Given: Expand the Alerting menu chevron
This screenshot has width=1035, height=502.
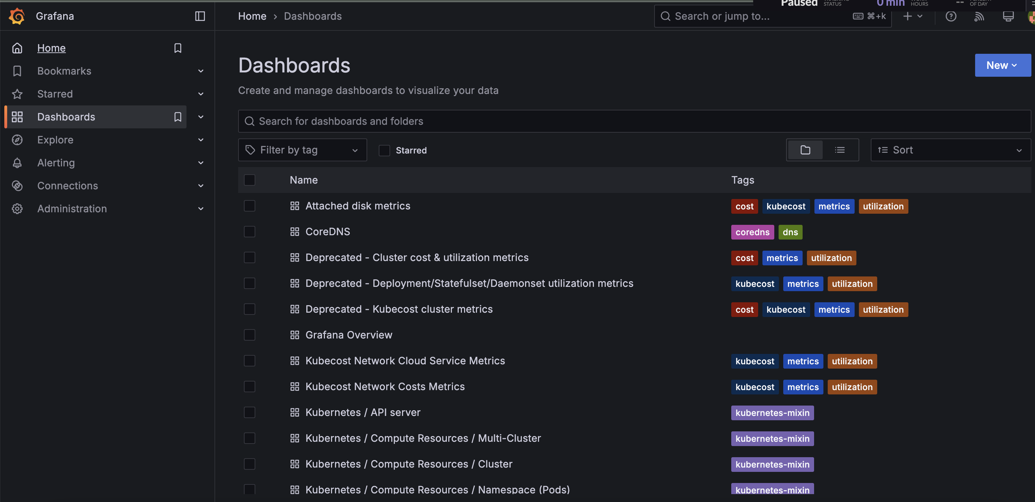Looking at the screenshot, I should tap(201, 163).
